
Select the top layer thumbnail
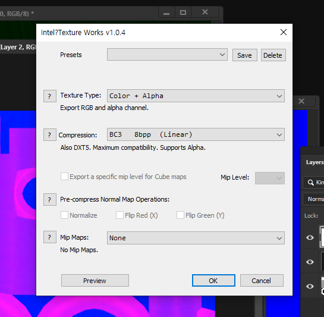pos(322,237)
